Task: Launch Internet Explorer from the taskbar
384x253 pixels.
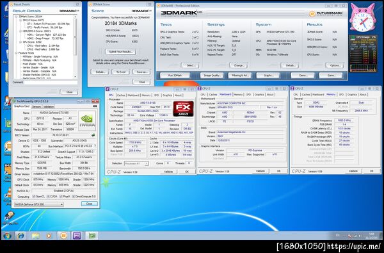Action: coord(21,236)
